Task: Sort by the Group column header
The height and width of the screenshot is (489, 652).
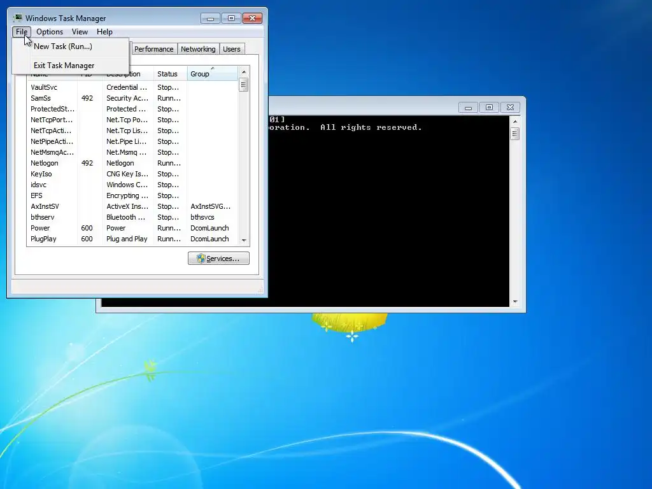Action: click(x=213, y=74)
